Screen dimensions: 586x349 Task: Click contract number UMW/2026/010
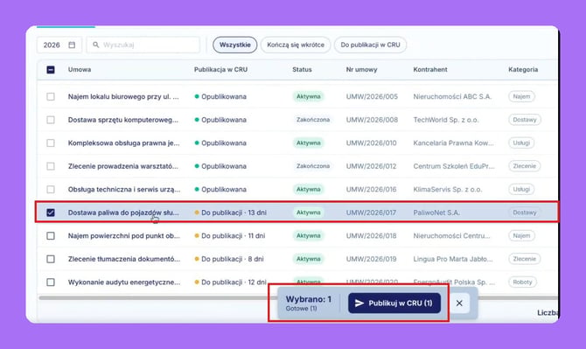pyautogui.click(x=371, y=143)
